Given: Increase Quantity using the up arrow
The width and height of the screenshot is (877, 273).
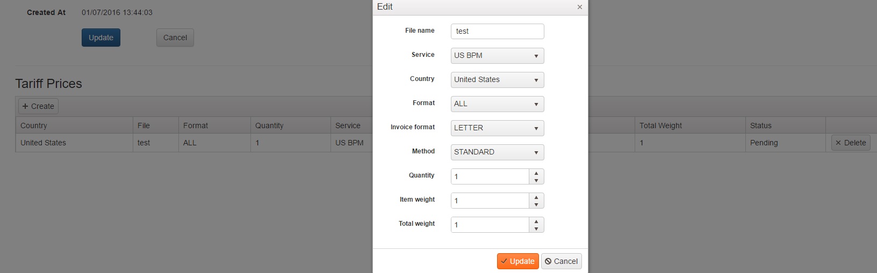Looking at the screenshot, I should (x=536, y=173).
